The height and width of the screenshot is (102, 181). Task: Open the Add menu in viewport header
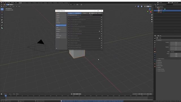tap(16, 6)
